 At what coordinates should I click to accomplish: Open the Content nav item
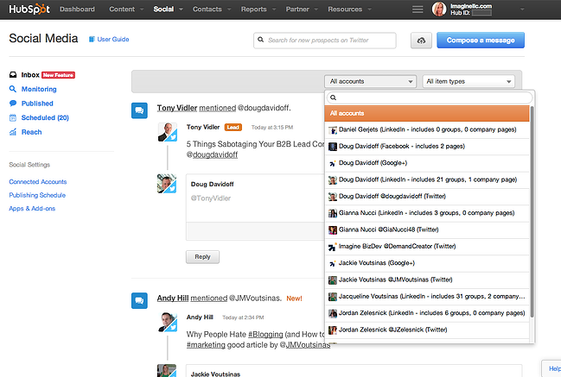[x=122, y=9]
